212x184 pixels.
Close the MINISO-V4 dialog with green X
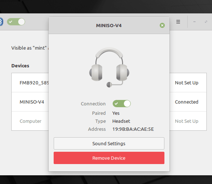[162, 25]
